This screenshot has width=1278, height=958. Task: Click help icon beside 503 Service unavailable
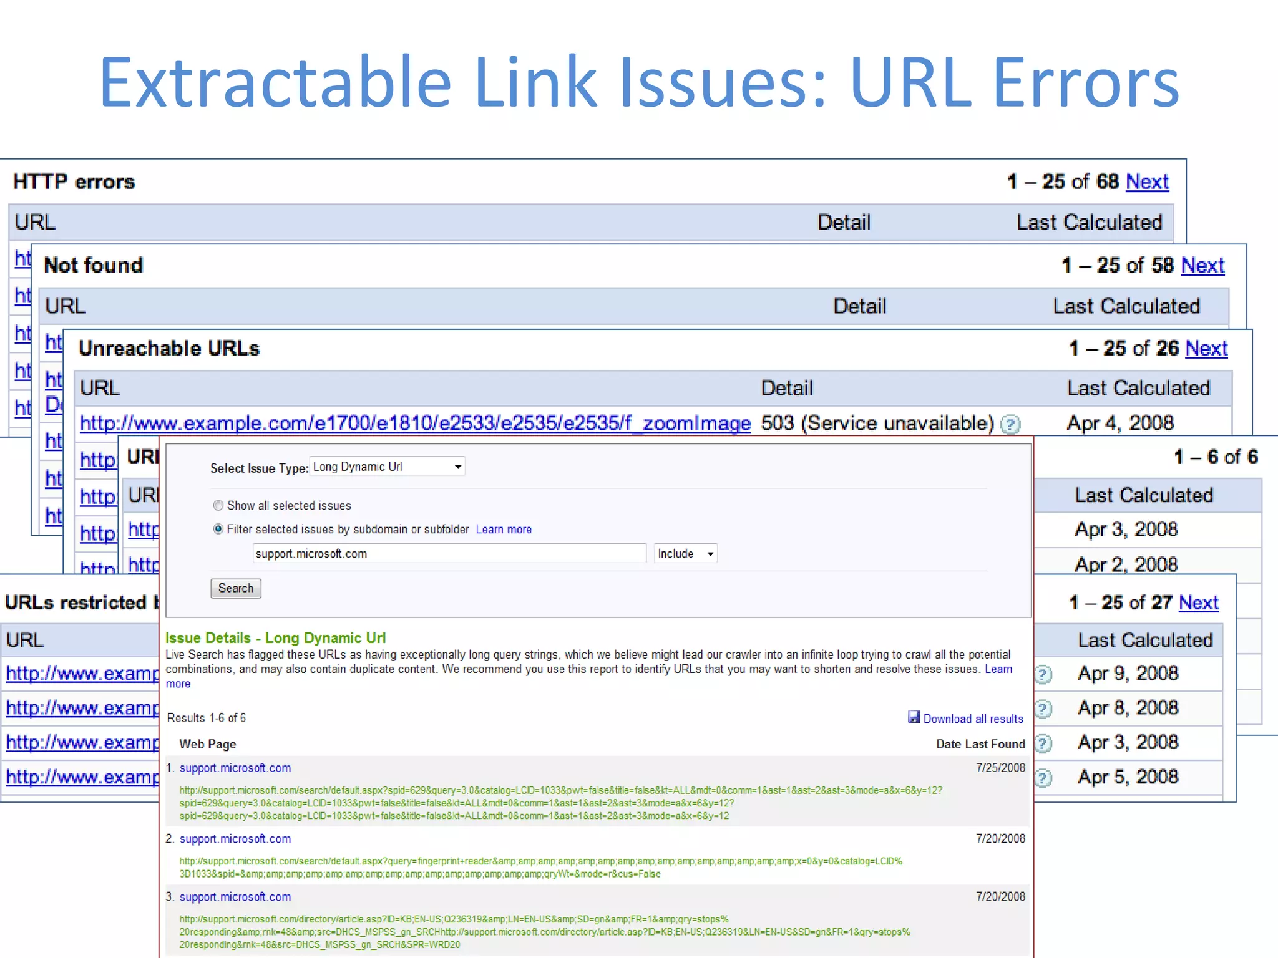click(1010, 425)
